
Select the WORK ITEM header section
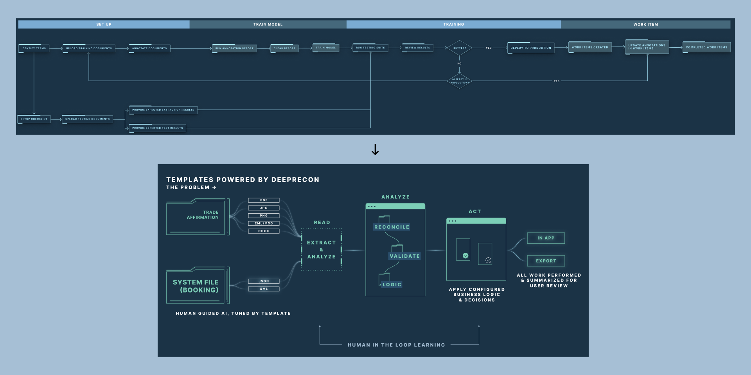pos(646,24)
